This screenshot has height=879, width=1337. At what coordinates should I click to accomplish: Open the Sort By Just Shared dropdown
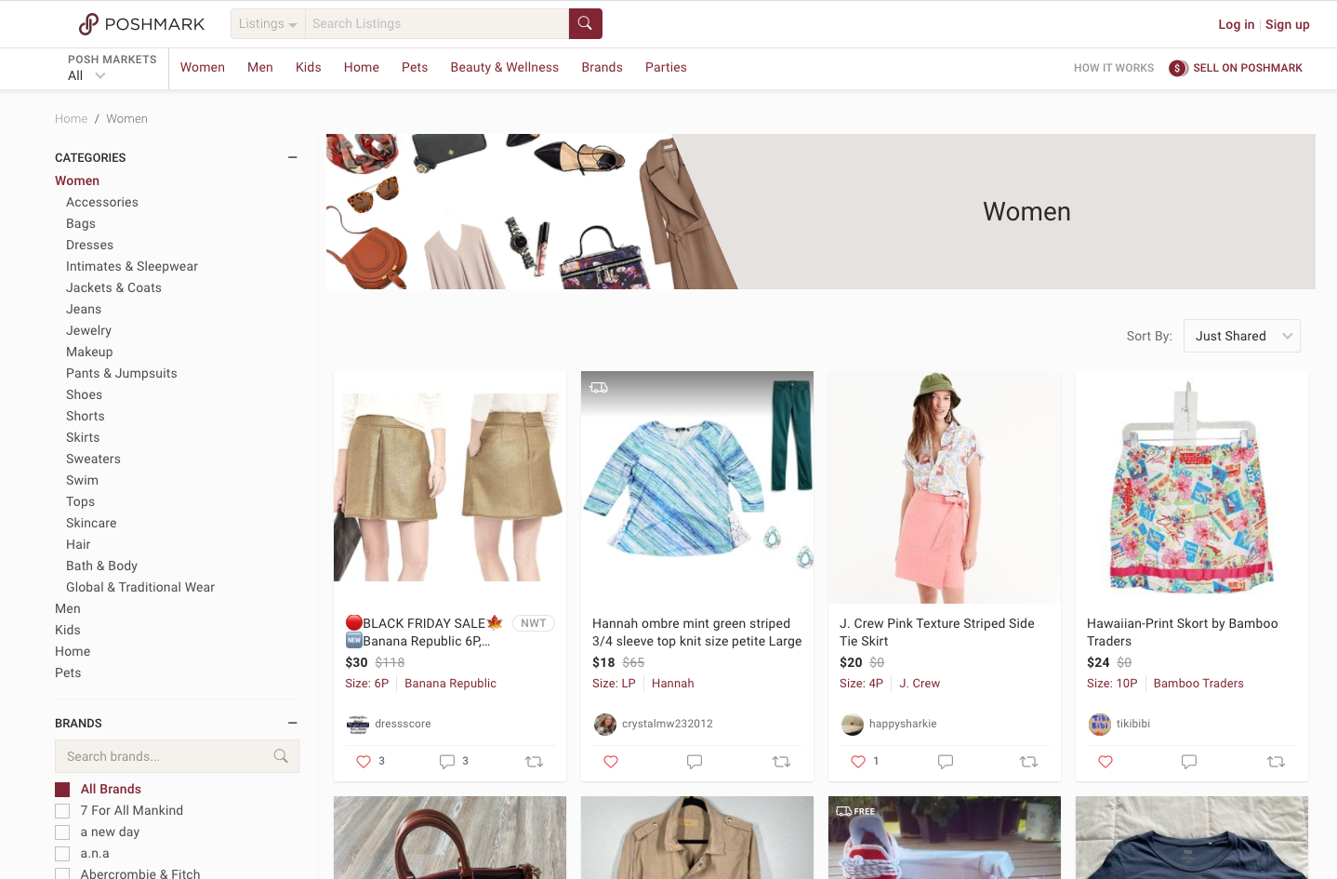(x=1241, y=336)
